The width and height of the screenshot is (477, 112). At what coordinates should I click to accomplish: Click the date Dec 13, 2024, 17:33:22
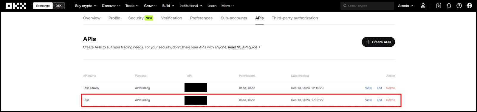point(307,100)
